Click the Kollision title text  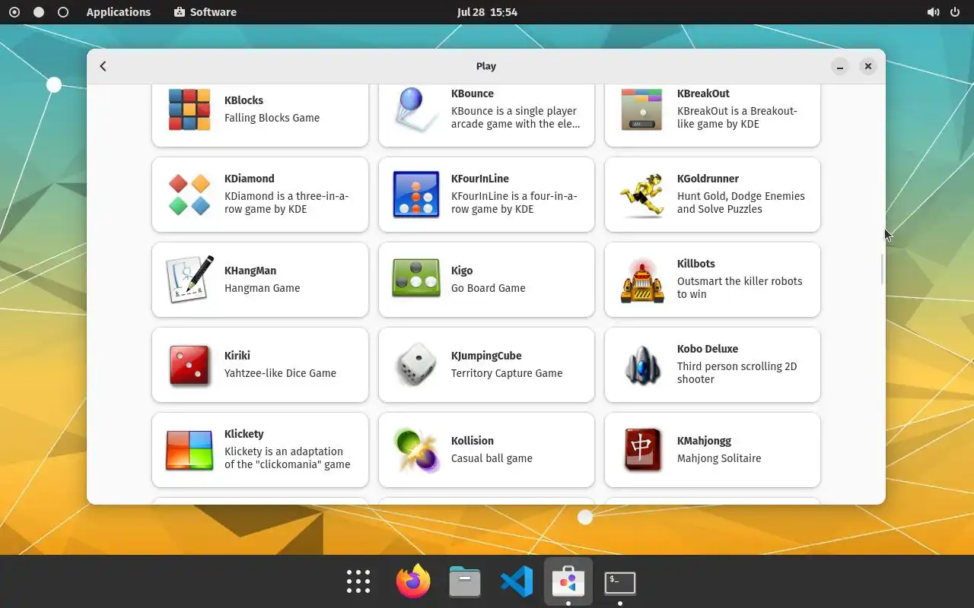tap(473, 441)
